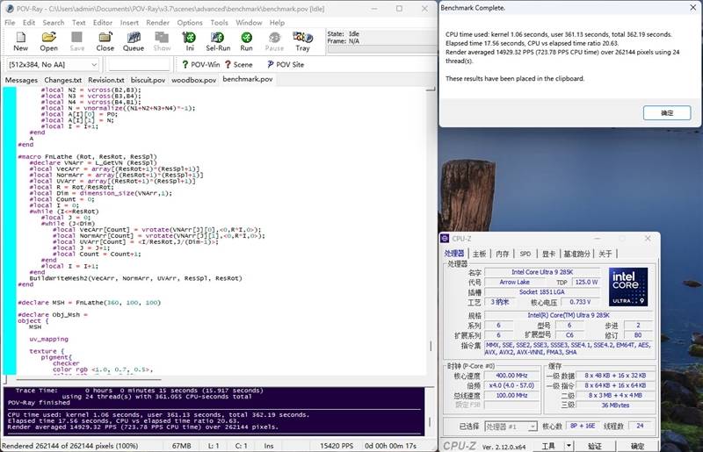Open the POV-Win help link
This screenshot has height=452, width=703.
[x=199, y=65]
